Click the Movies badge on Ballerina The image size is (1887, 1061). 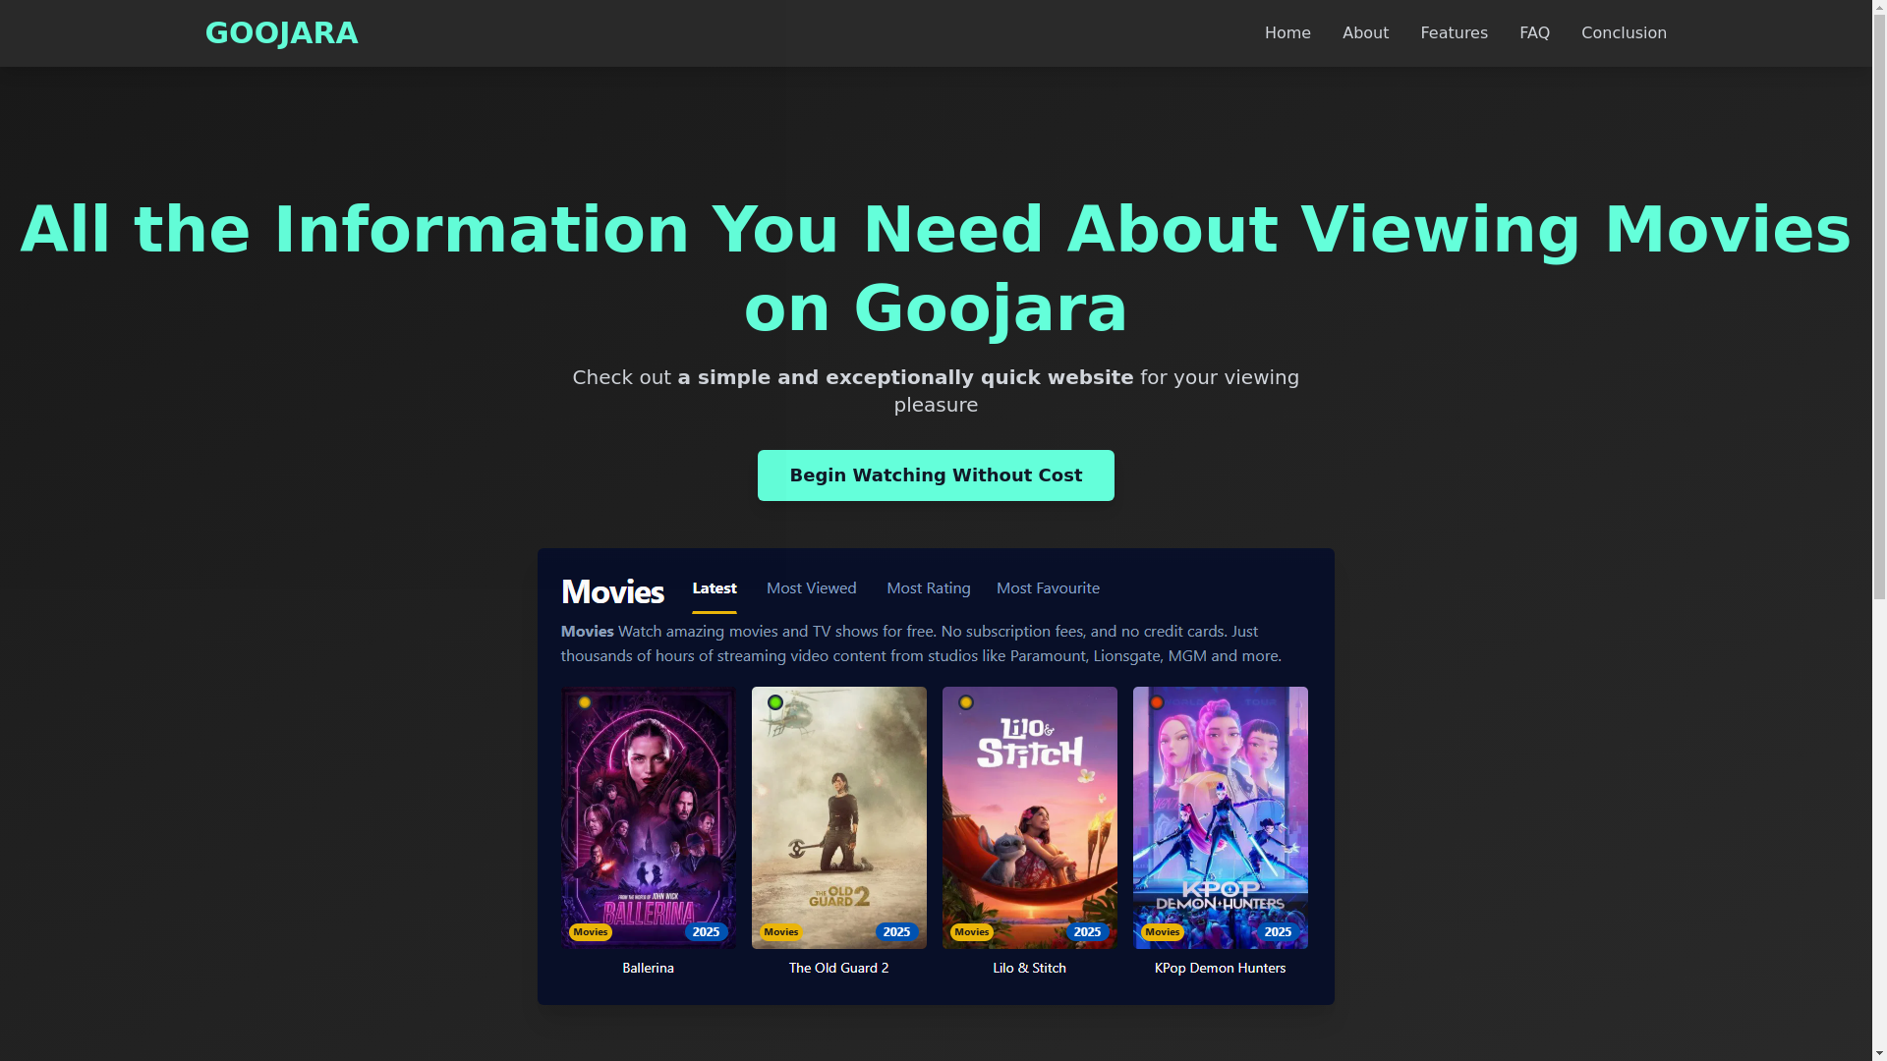pos(591,932)
